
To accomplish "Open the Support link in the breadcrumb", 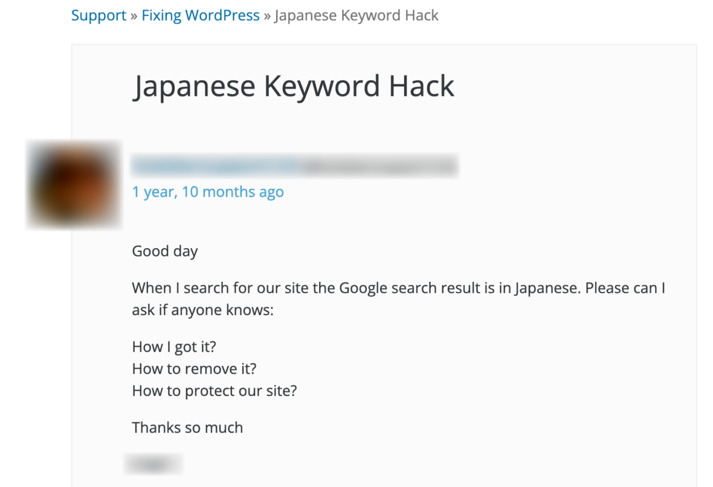I will click(98, 15).
